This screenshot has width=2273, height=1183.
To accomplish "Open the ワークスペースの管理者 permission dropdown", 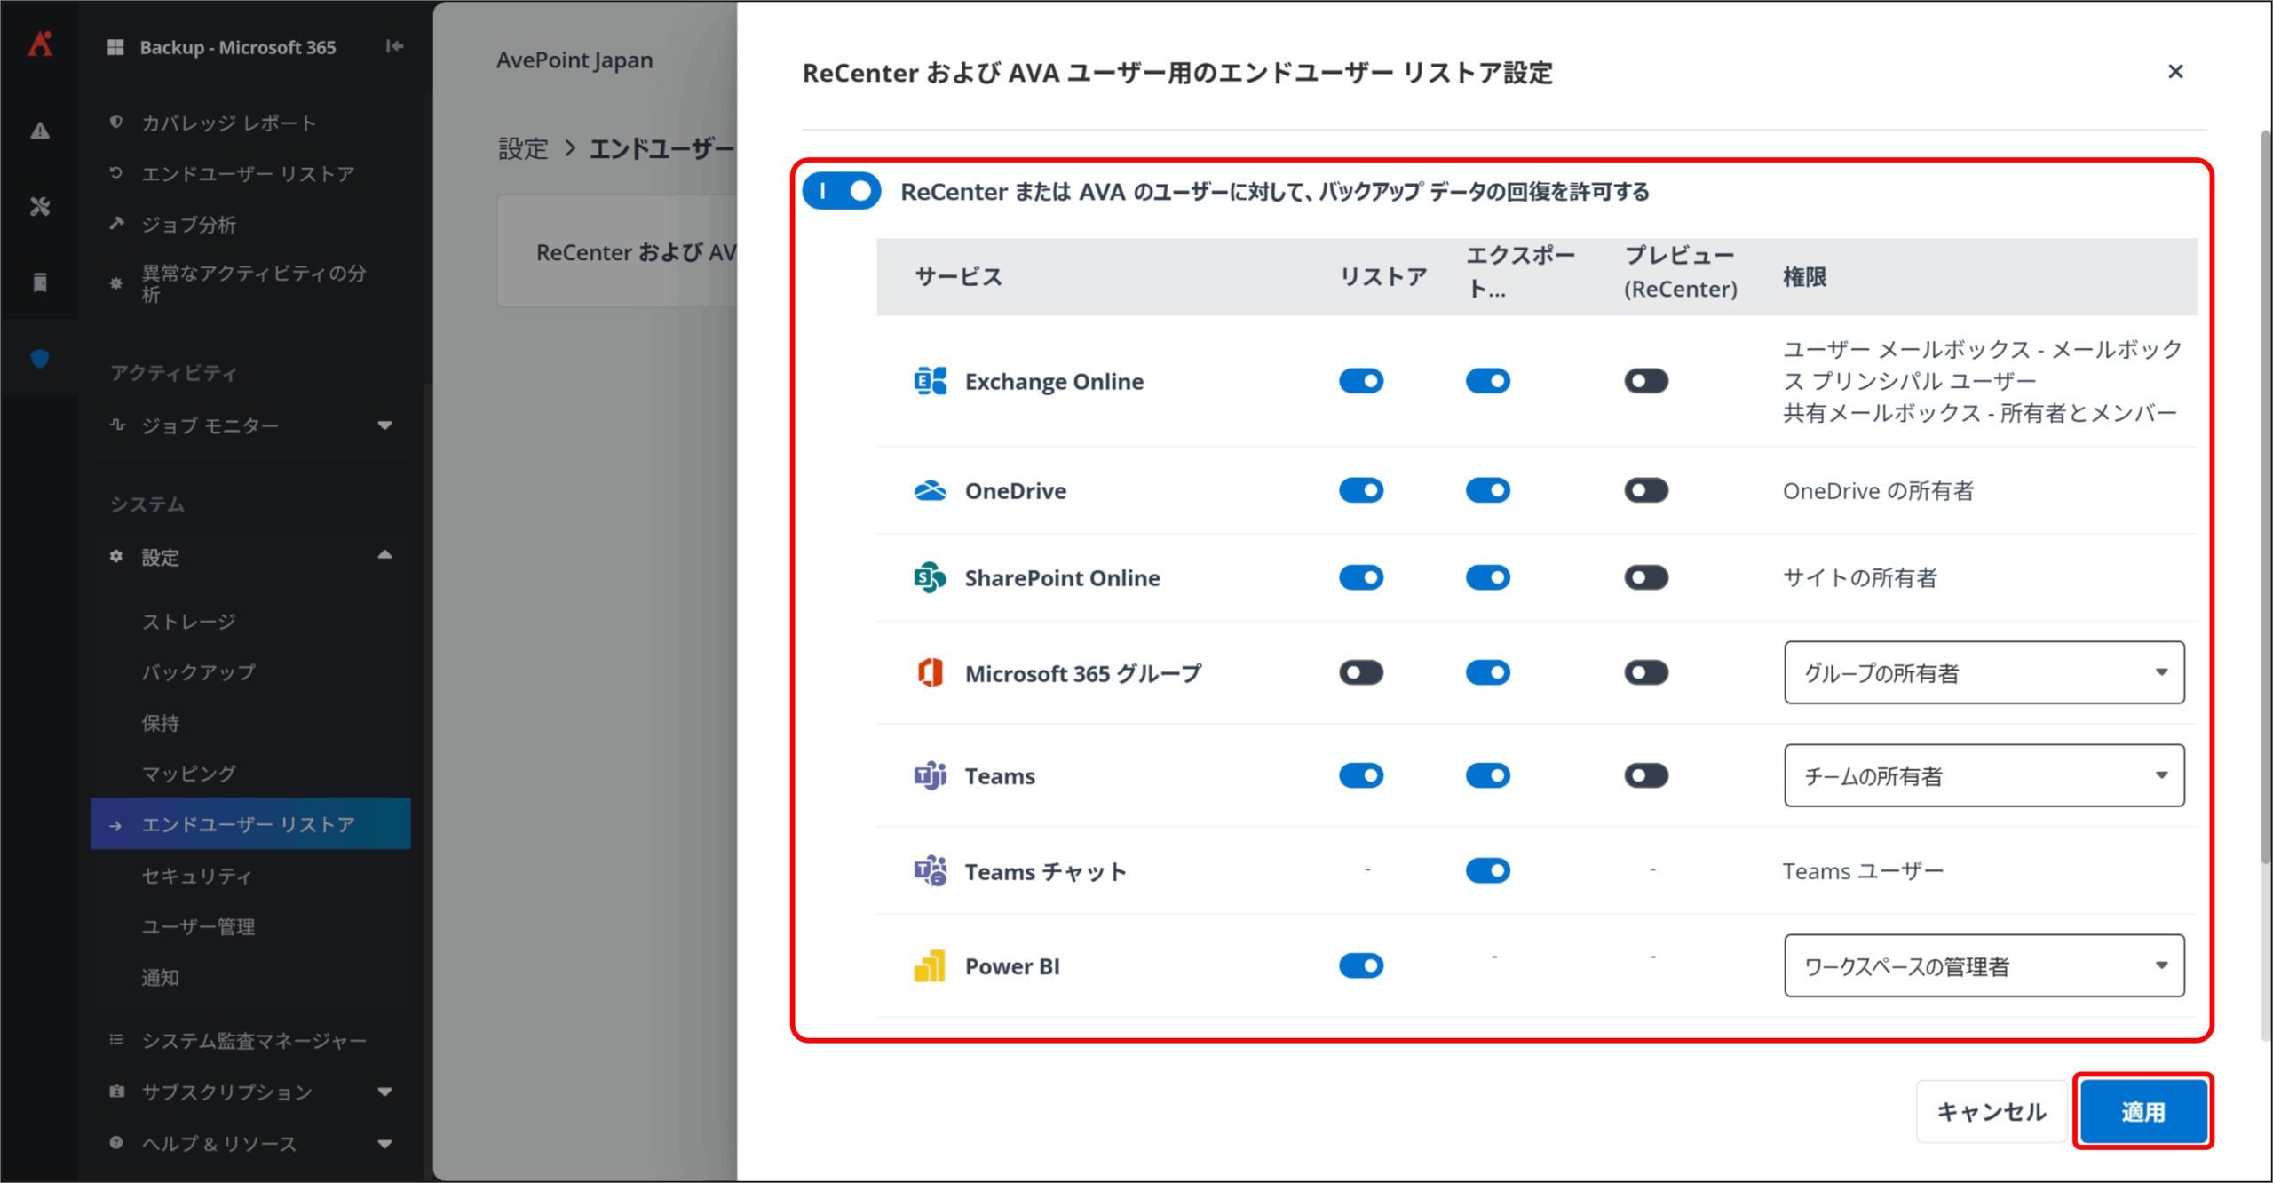I will click(x=1984, y=966).
